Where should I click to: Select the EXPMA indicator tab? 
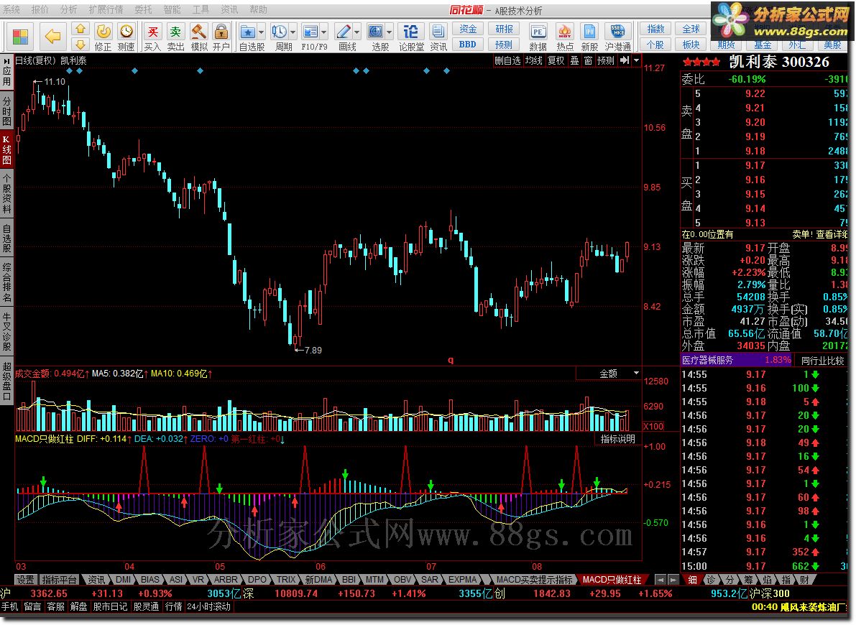point(463,580)
